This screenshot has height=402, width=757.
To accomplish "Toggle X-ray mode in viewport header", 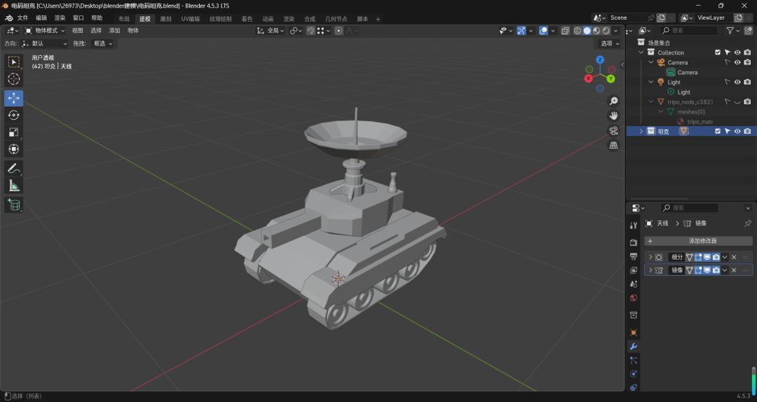I will click(565, 30).
